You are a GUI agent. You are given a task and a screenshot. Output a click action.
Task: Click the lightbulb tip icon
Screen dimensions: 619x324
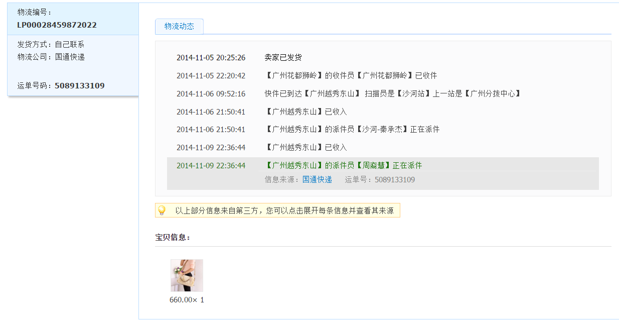pos(162,210)
